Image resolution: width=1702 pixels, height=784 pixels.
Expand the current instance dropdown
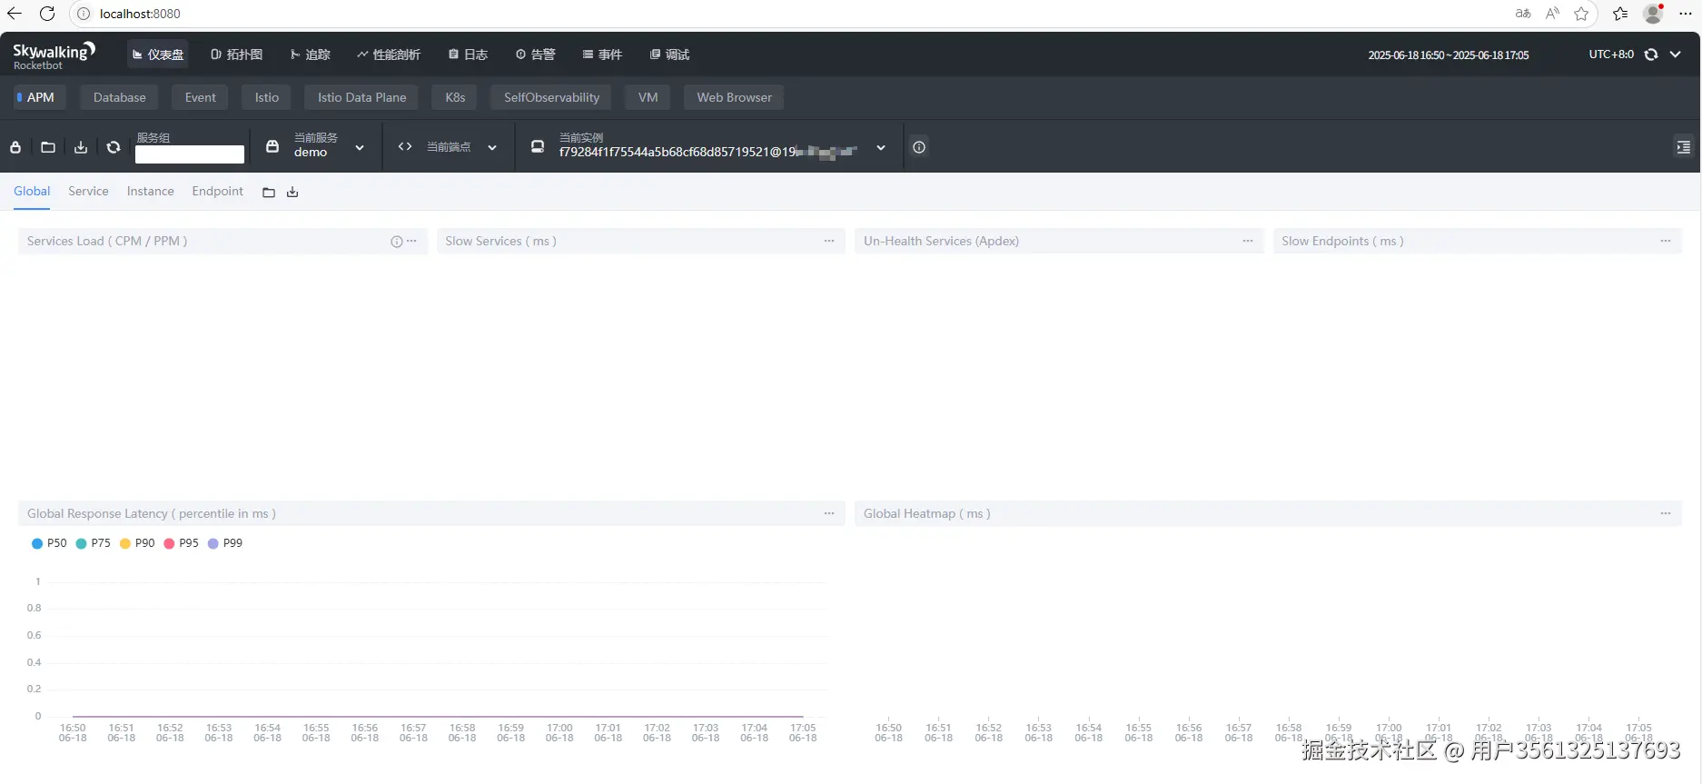(881, 147)
